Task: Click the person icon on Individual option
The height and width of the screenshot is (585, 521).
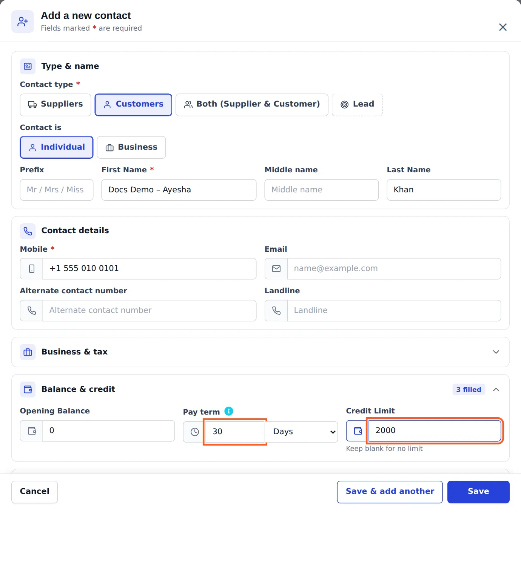Action: [32, 148]
